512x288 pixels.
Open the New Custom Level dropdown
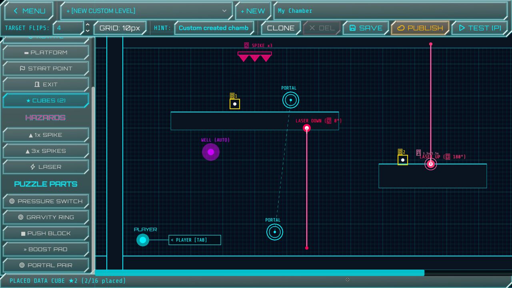146,11
